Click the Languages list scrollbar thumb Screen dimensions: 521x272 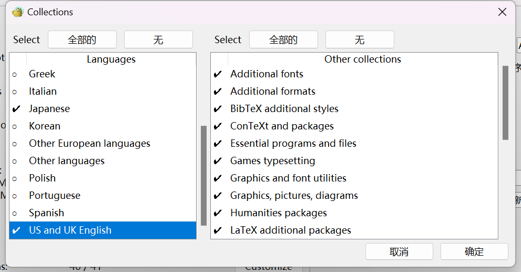point(203,175)
